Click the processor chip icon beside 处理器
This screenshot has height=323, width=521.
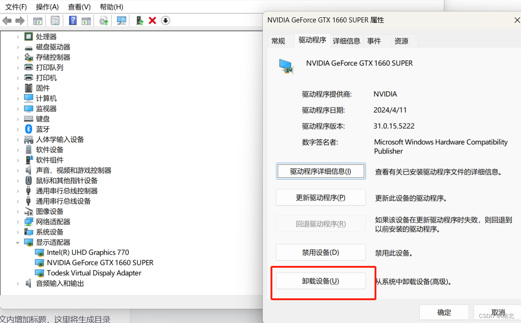coord(29,36)
